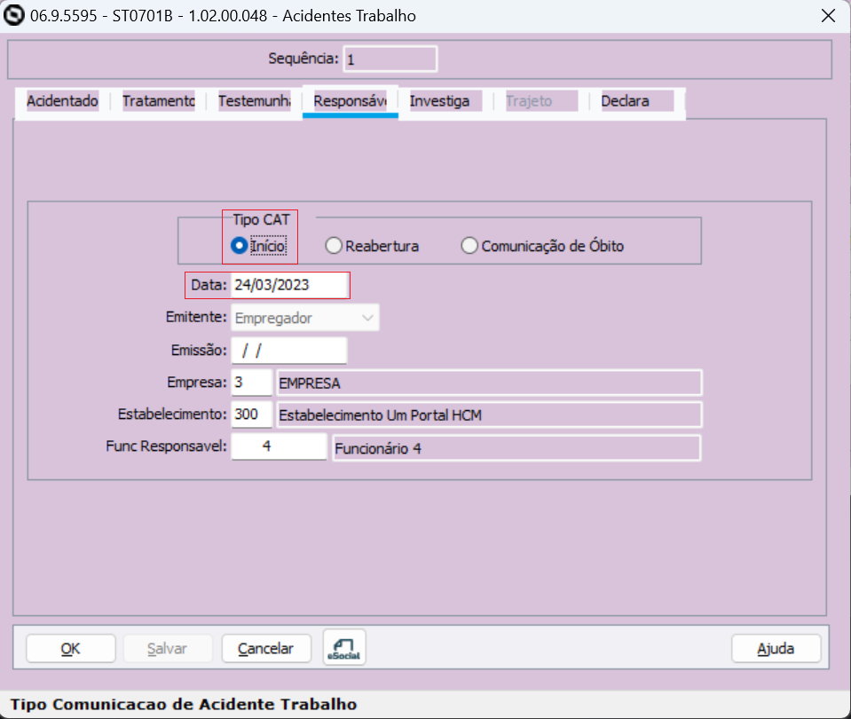Viewport: 851px width, 719px height.
Task: Click the Emissão date field
Action: (x=289, y=351)
